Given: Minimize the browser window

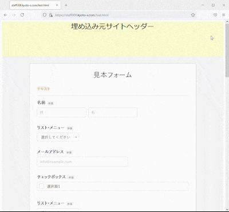Looking at the screenshot, I should 203,5.
